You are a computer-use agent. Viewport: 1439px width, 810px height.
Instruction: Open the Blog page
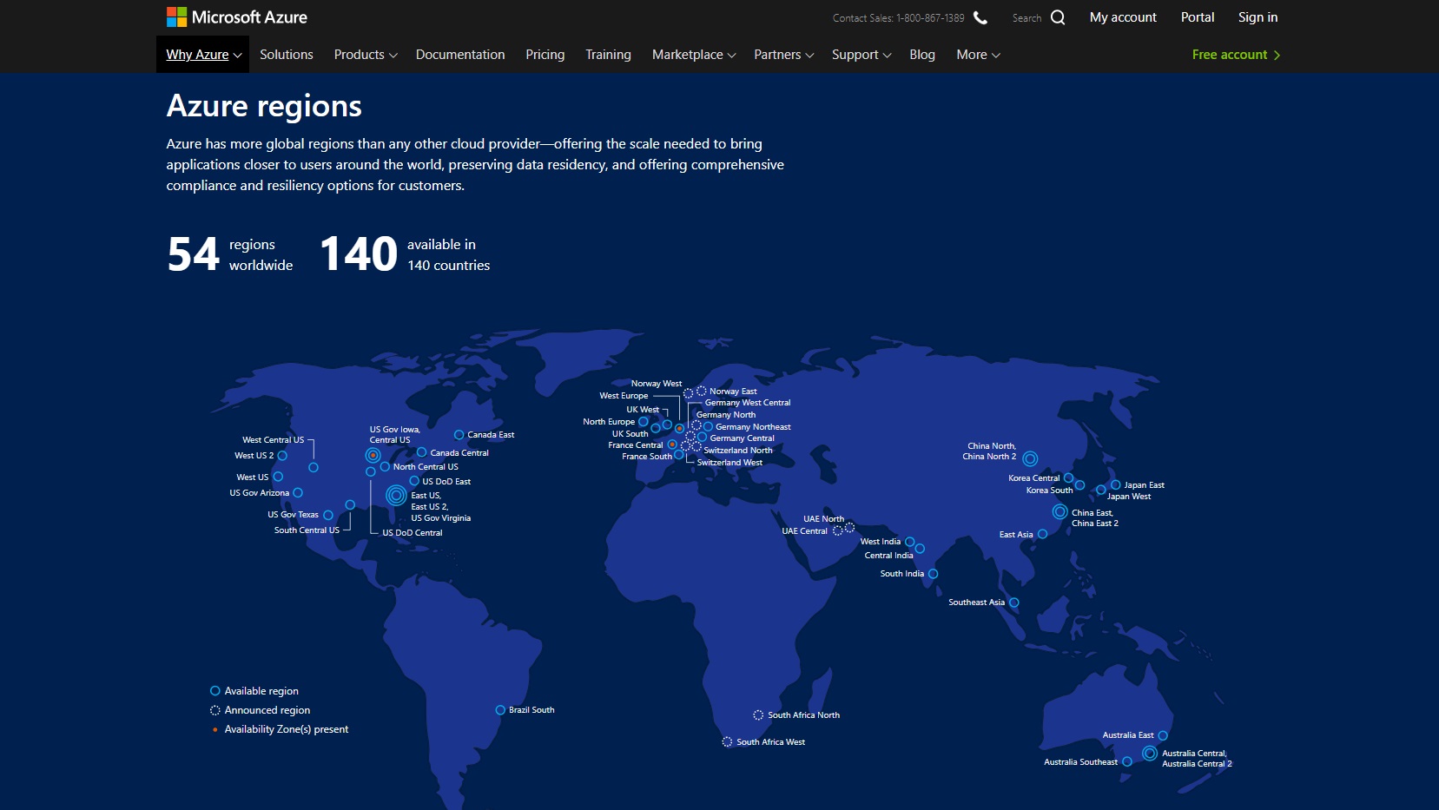[x=922, y=55]
